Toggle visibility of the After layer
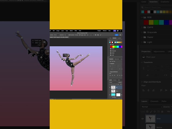This screenshot has width=172, height=129. 110,87
